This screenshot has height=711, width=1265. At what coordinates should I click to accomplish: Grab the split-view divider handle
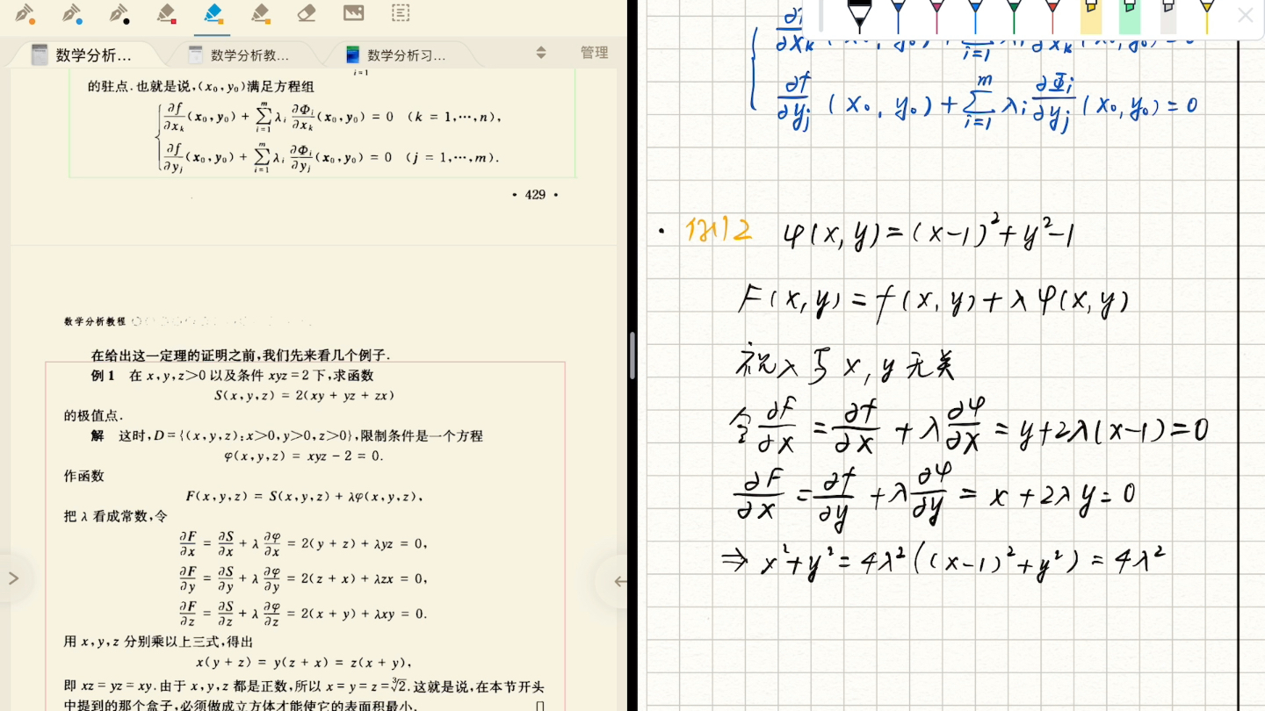click(632, 355)
